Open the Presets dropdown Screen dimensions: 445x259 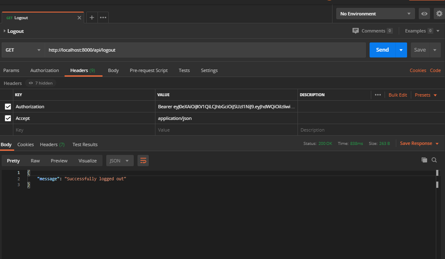pos(425,95)
